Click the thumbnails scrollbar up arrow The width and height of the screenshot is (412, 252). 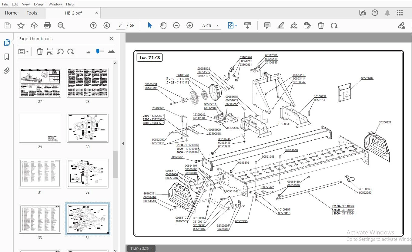pyautogui.click(x=115, y=63)
